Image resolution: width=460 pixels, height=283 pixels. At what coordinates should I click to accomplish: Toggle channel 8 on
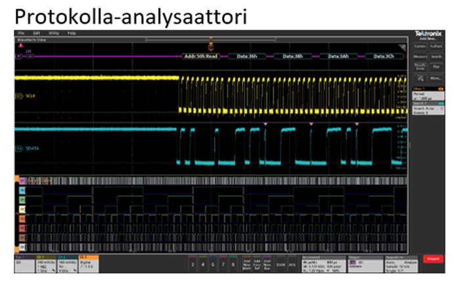click(233, 263)
